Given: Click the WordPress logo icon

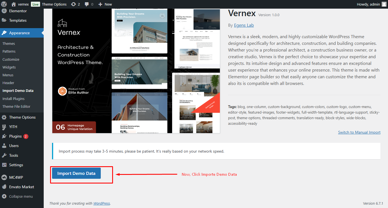Looking at the screenshot, I should (4, 4).
